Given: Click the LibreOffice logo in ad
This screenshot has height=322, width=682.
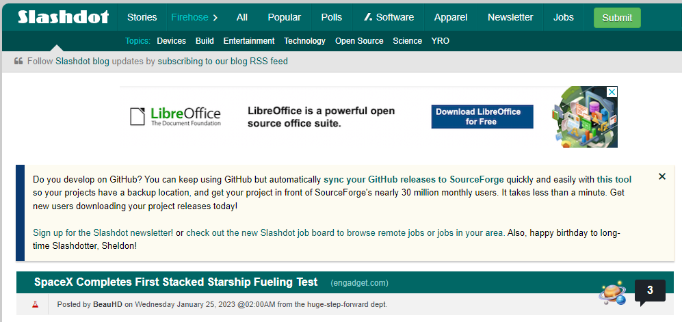Looking at the screenshot, I should [175, 116].
